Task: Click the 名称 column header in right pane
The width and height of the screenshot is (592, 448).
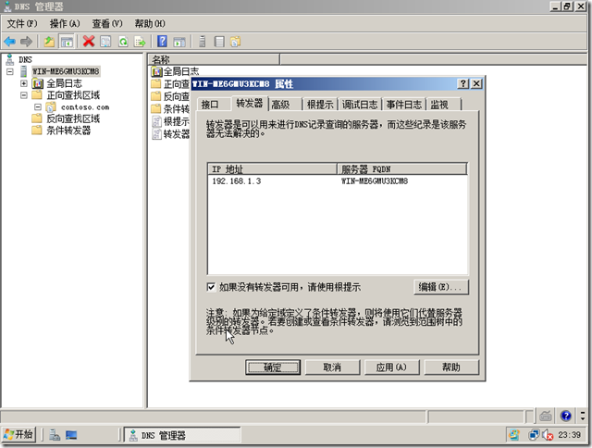Action: [214, 59]
